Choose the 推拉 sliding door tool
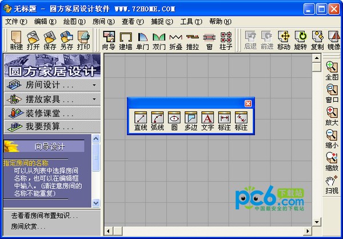This screenshot has height=239, width=343. click(193, 40)
